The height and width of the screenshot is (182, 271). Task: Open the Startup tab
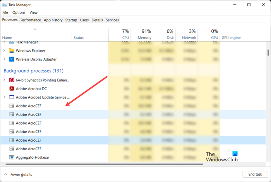pos(71,20)
